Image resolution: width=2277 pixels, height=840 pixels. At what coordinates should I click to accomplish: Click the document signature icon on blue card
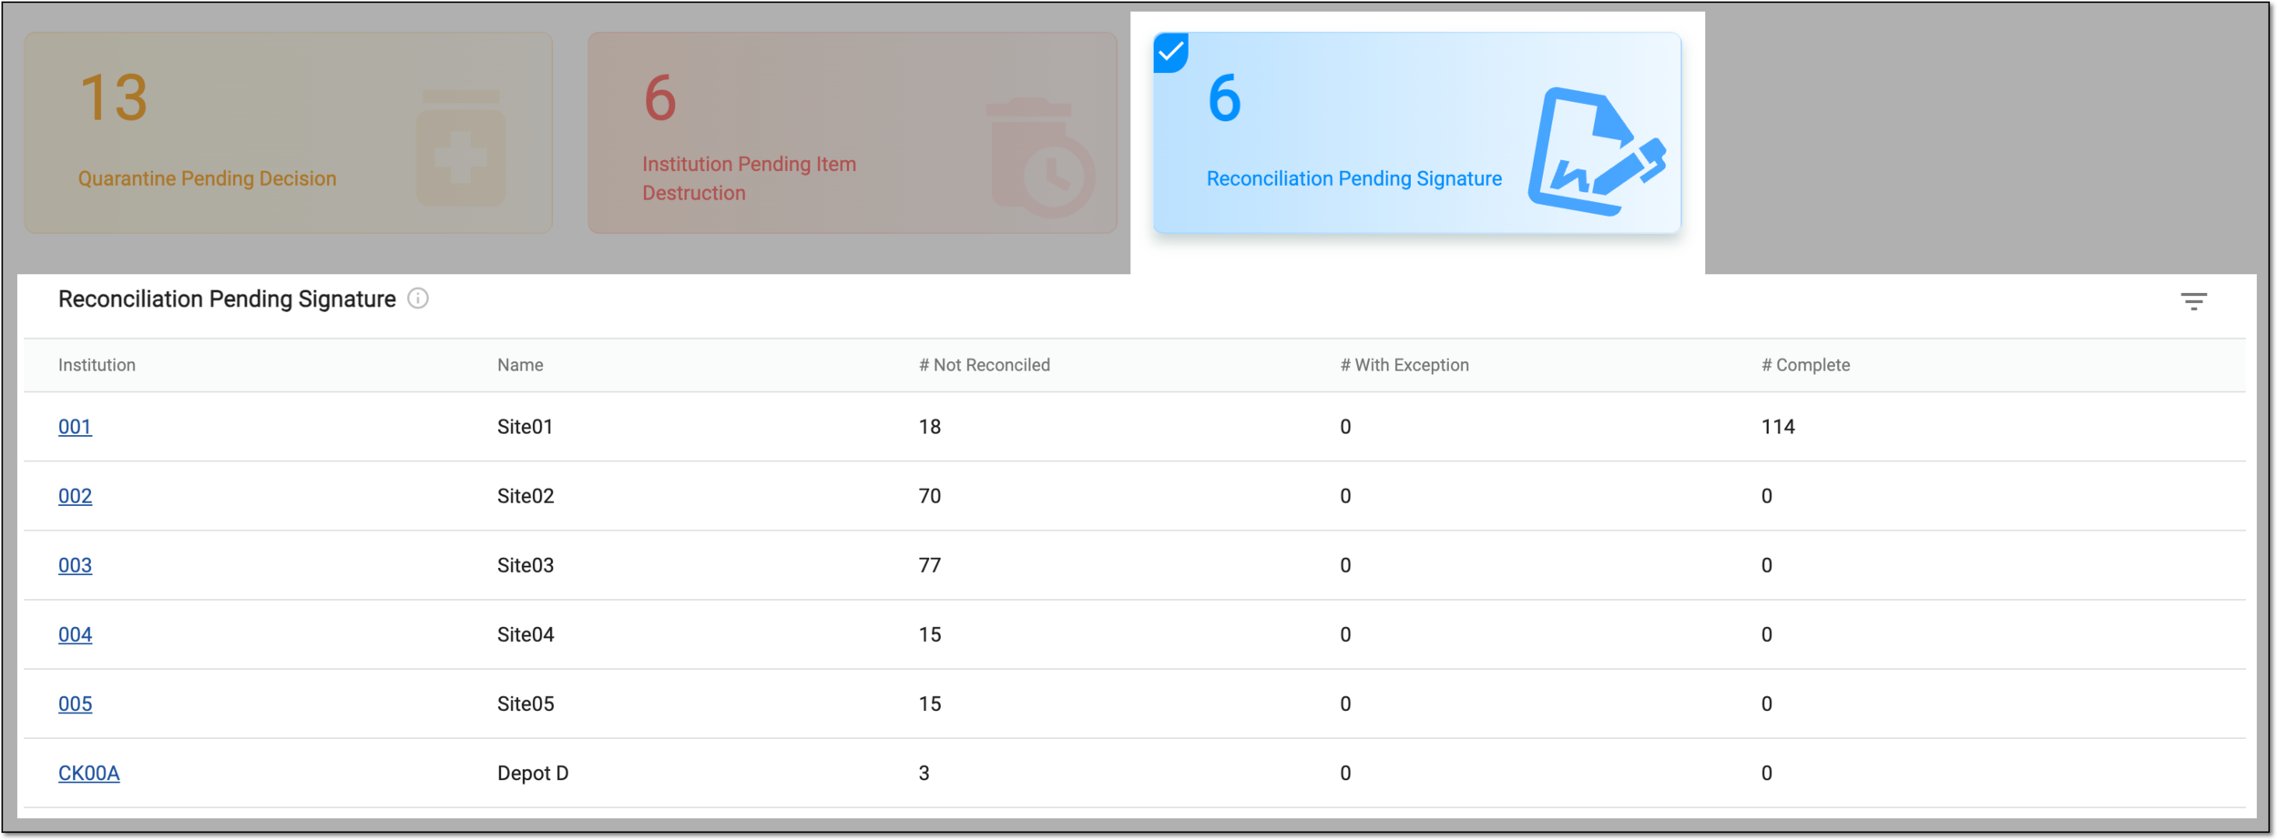[1598, 152]
